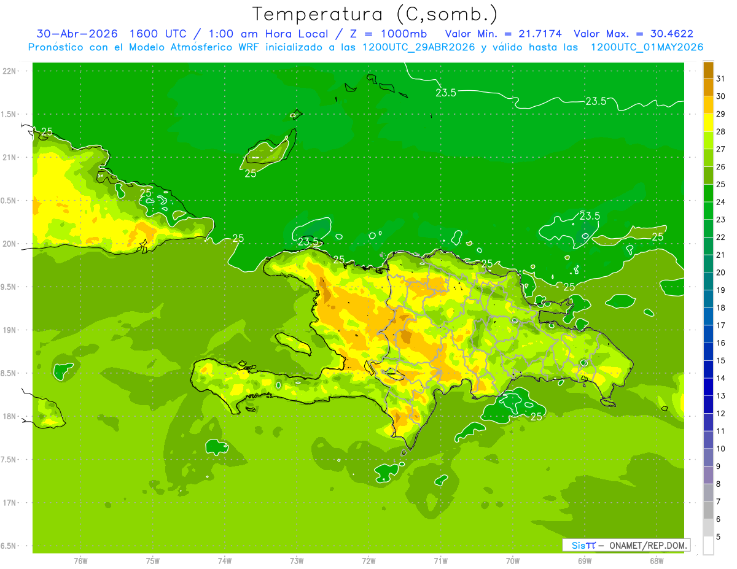
Task: Select legend value 13 on the blue scale
Action: click(x=721, y=396)
